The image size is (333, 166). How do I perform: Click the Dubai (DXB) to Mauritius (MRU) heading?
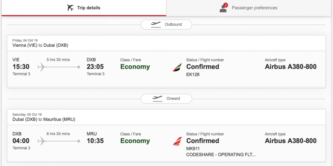click(x=44, y=119)
